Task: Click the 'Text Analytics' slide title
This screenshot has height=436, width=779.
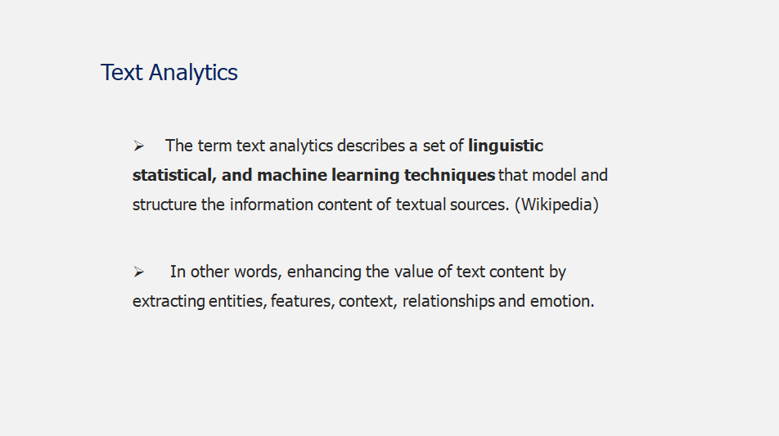Action: pyautogui.click(x=169, y=73)
